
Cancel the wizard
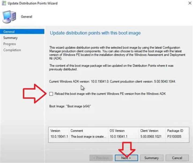pos(177,158)
